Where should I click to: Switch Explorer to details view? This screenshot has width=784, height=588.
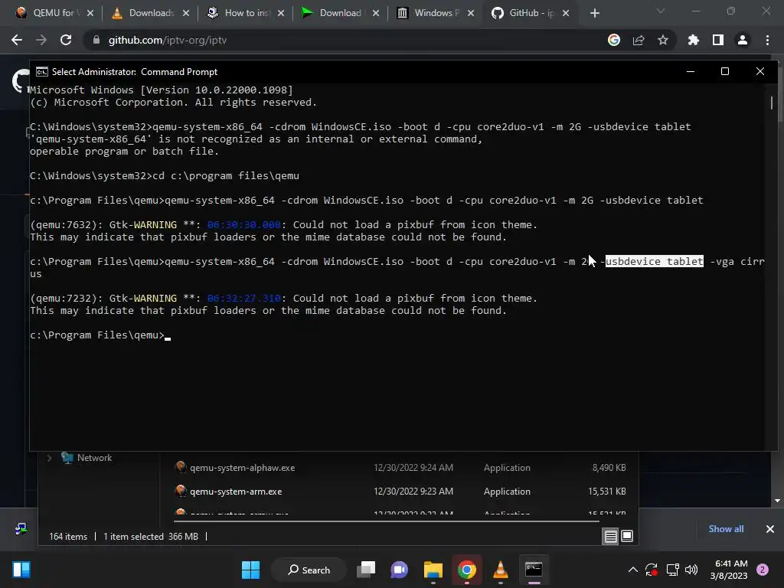pos(610,537)
